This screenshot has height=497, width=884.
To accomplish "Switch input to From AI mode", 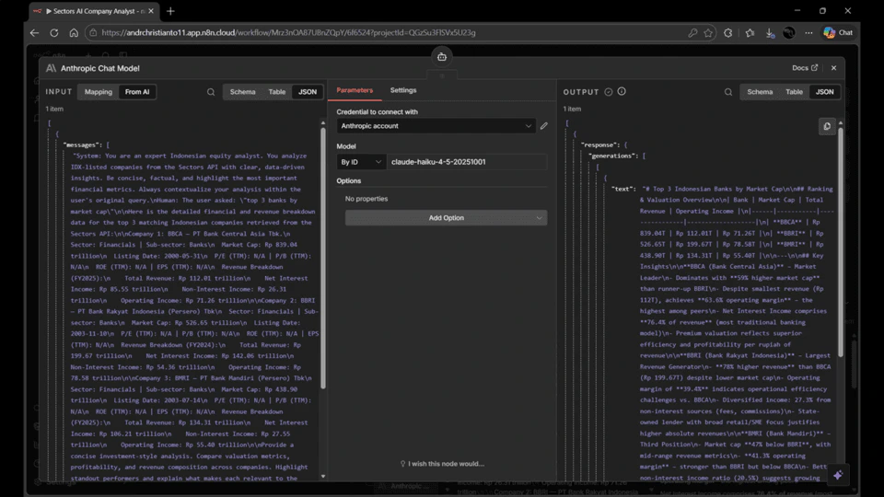I will click(137, 92).
